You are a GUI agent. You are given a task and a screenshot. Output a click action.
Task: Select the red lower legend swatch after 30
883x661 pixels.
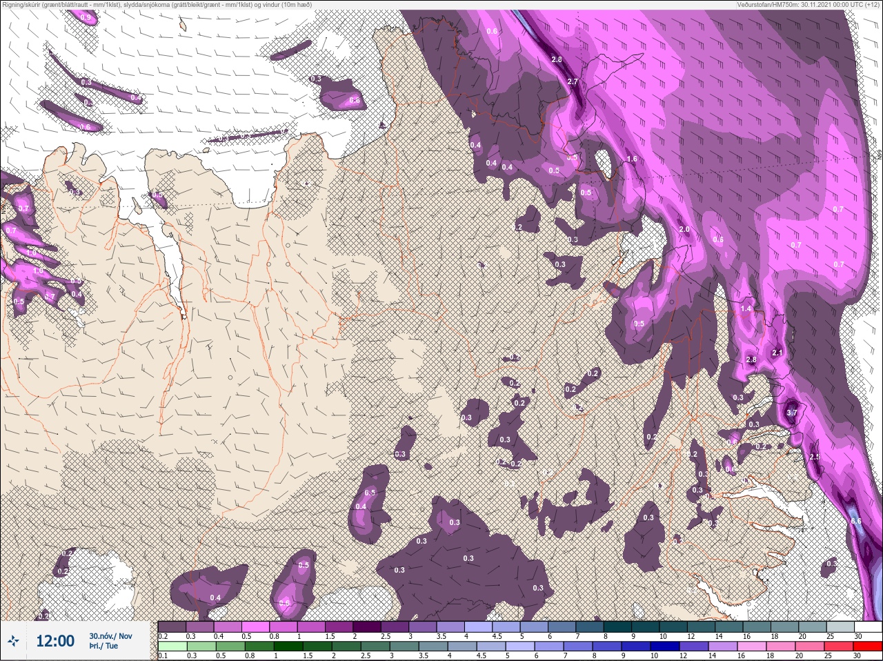867,647
